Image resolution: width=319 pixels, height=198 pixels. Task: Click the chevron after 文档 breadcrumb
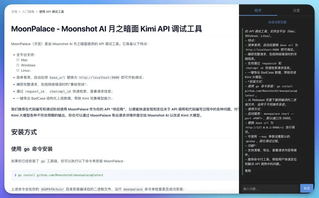[x=20, y=12]
